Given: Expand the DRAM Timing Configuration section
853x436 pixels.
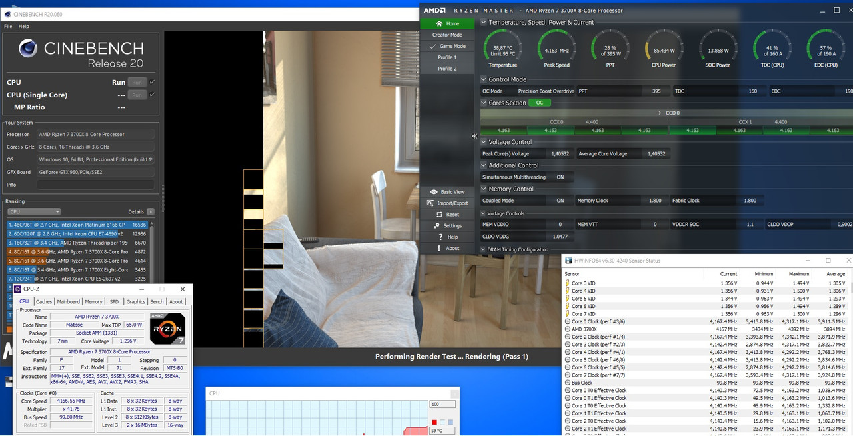Looking at the screenshot, I should [484, 249].
